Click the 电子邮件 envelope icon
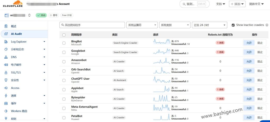The image size is (270, 122). point(6,65)
